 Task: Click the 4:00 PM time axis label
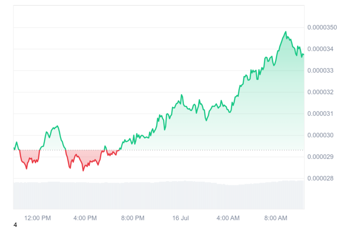click(x=85, y=218)
